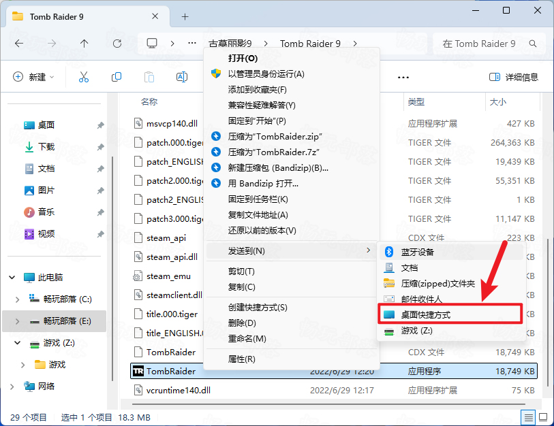Go forward with the right arrow button

click(x=52, y=44)
